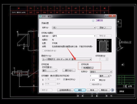This screenshot has height=104, width=137.
Task: Uncheck 居中打印 checkbox
Action: (64, 79)
